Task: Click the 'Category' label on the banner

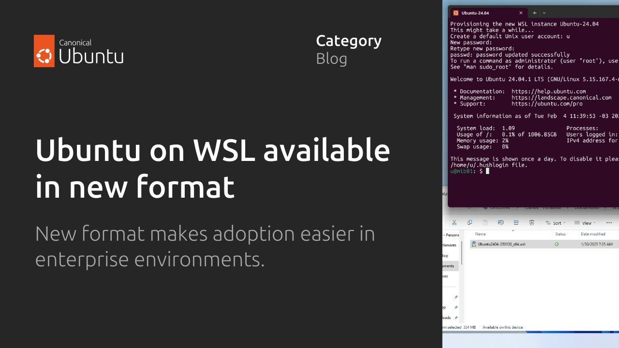Action: pos(349,41)
